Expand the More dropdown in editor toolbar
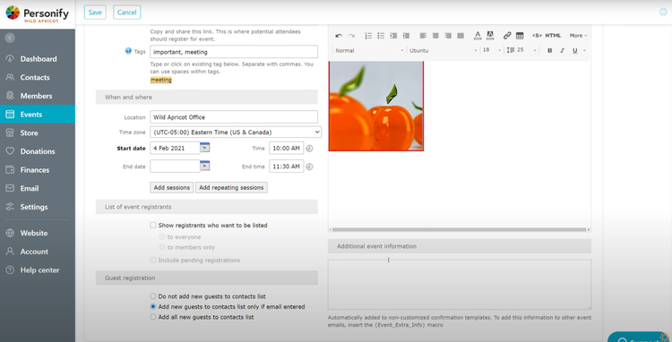This screenshot has height=342, width=672. point(578,36)
